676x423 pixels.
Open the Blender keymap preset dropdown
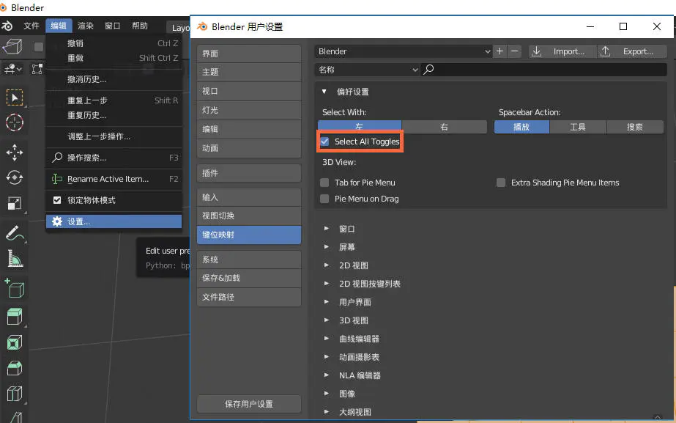(404, 51)
